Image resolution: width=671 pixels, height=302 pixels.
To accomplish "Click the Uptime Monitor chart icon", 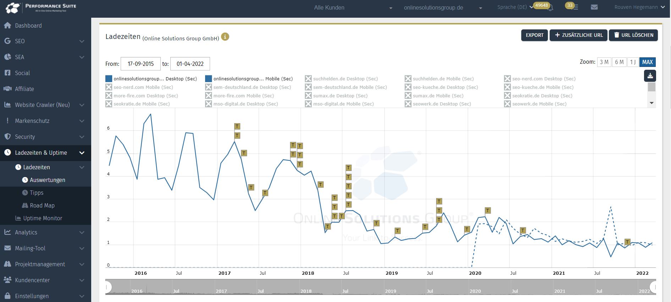I will point(18,218).
